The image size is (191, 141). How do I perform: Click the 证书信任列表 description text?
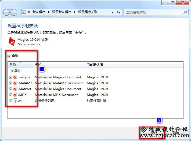[44, 101]
